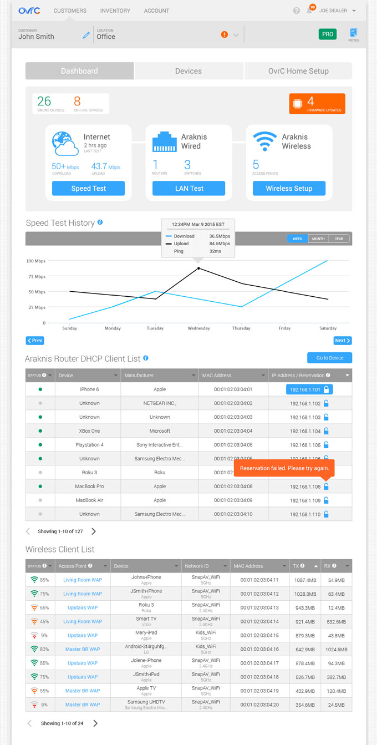Click the Go to Device button
The image size is (377, 745).
pyautogui.click(x=330, y=358)
